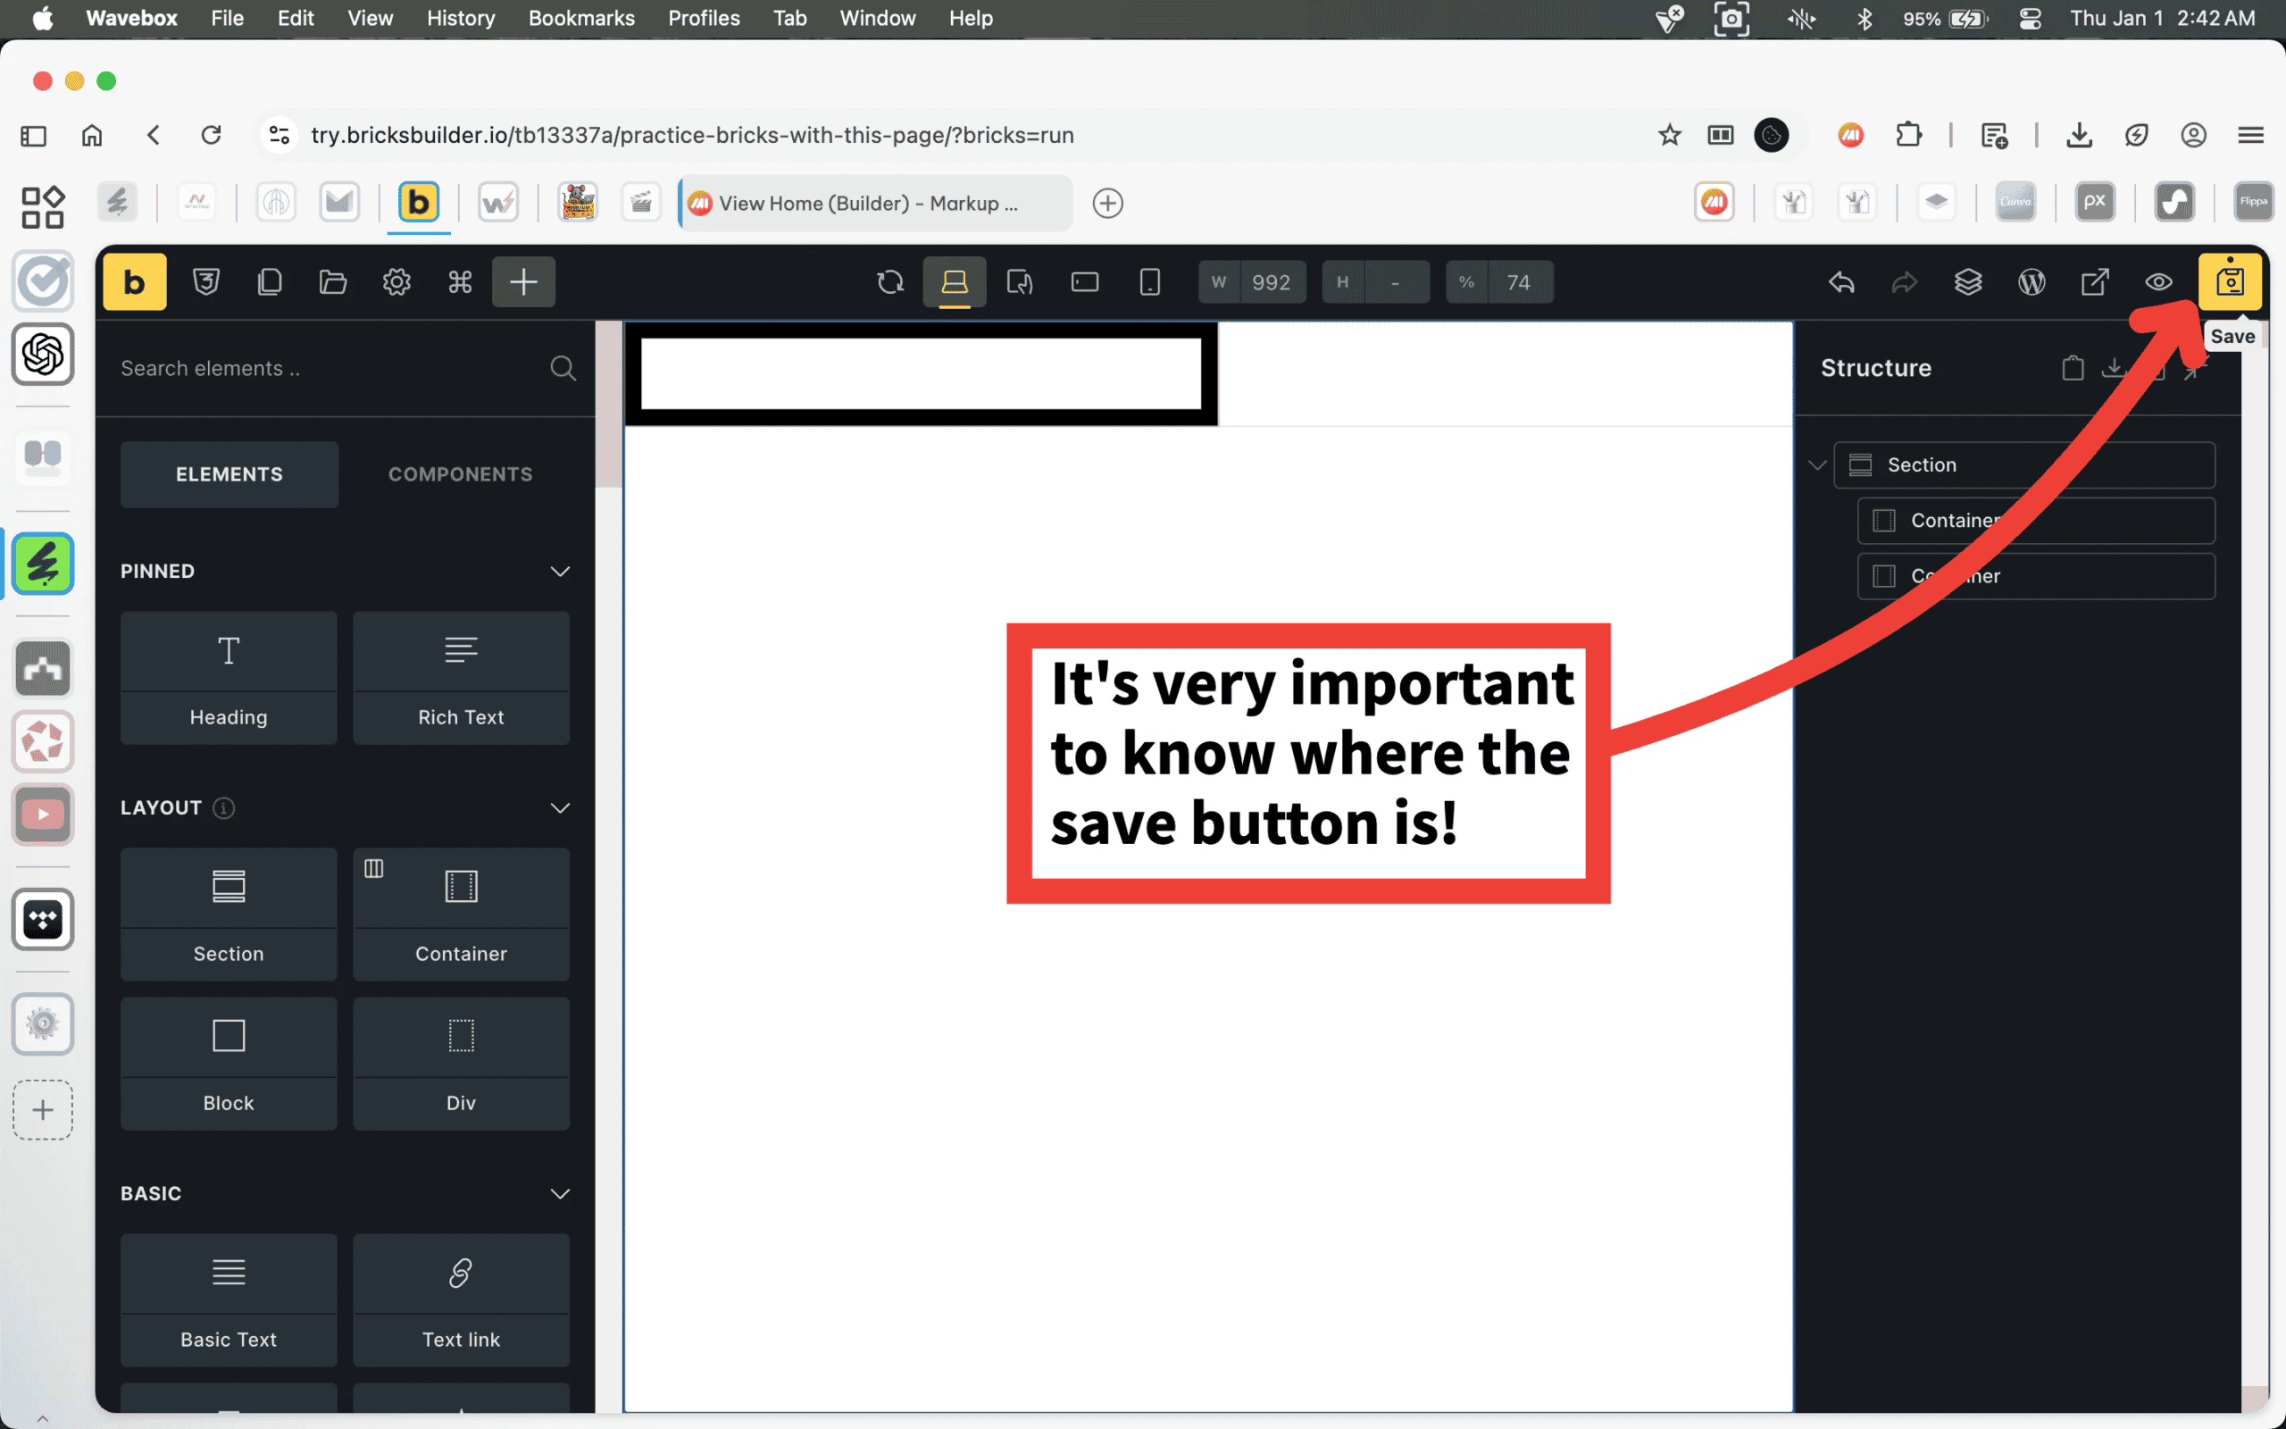Screen dimensions: 2286x1429
Task: Switch to the COMPONENTS tab
Action: [460, 474]
